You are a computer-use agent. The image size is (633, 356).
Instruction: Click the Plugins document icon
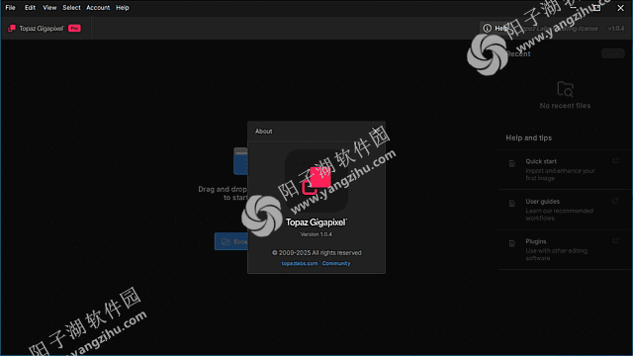[x=512, y=243]
